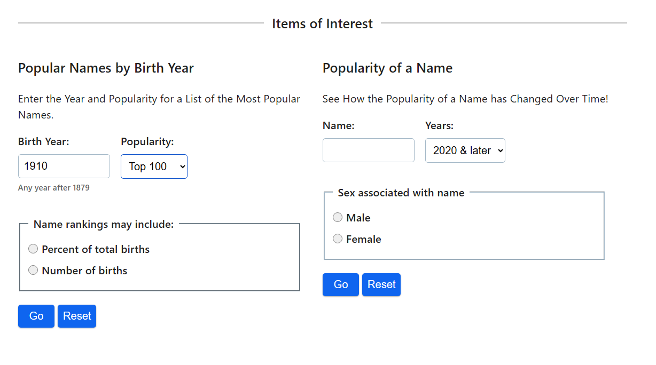Screen dimensions: 656x365
Task: Reset the Popular Names by Birth Year form
Action: point(77,316)
